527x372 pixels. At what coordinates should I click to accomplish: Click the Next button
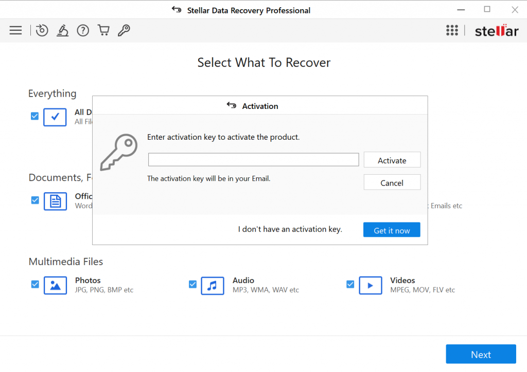point(481,354)
